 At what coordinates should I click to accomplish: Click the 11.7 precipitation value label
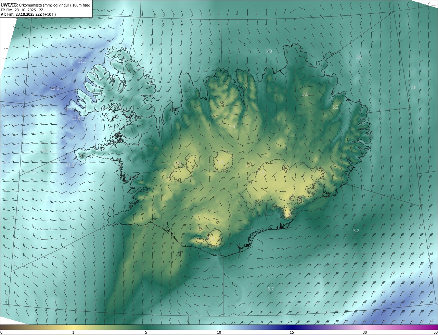(69, 165)
